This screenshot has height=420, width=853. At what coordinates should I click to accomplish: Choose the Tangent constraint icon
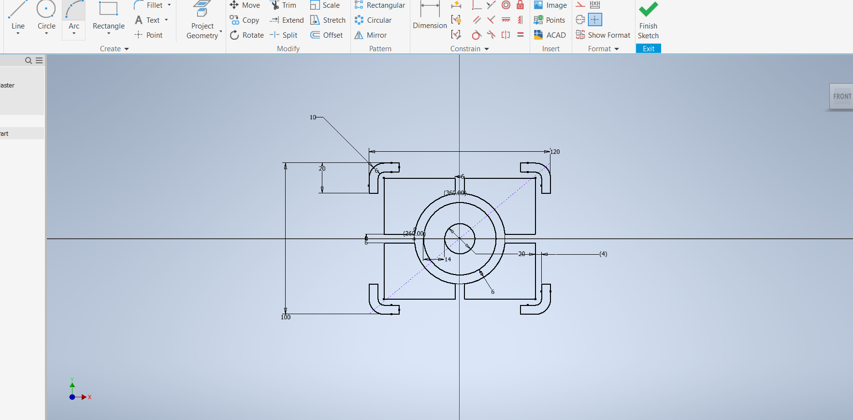tap(476, 35)
